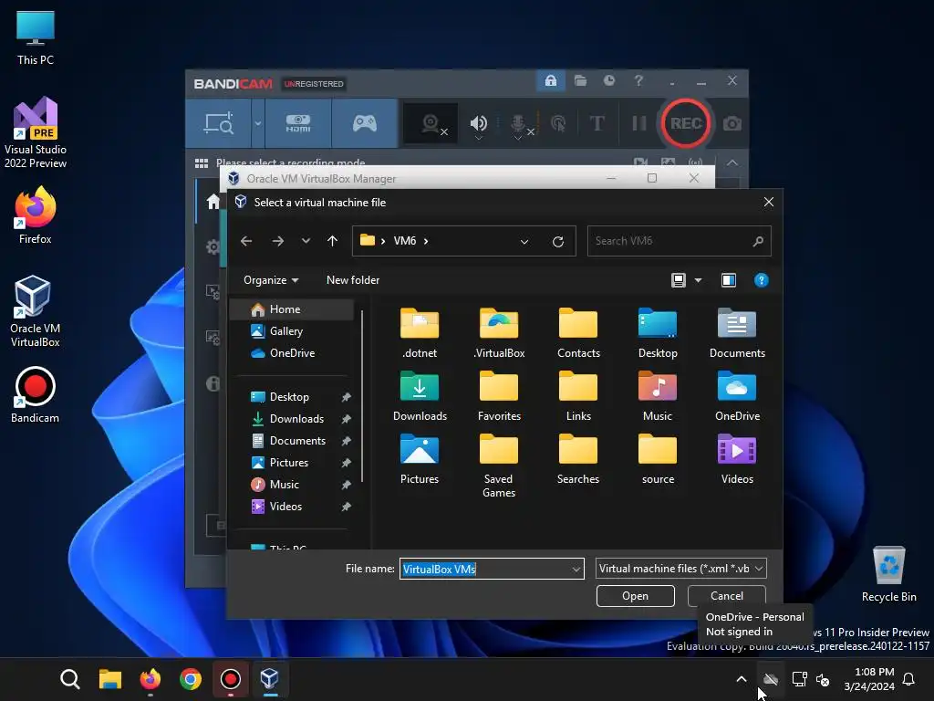Open the Organize menu
The image size is (934, 701).
point(270,280)
